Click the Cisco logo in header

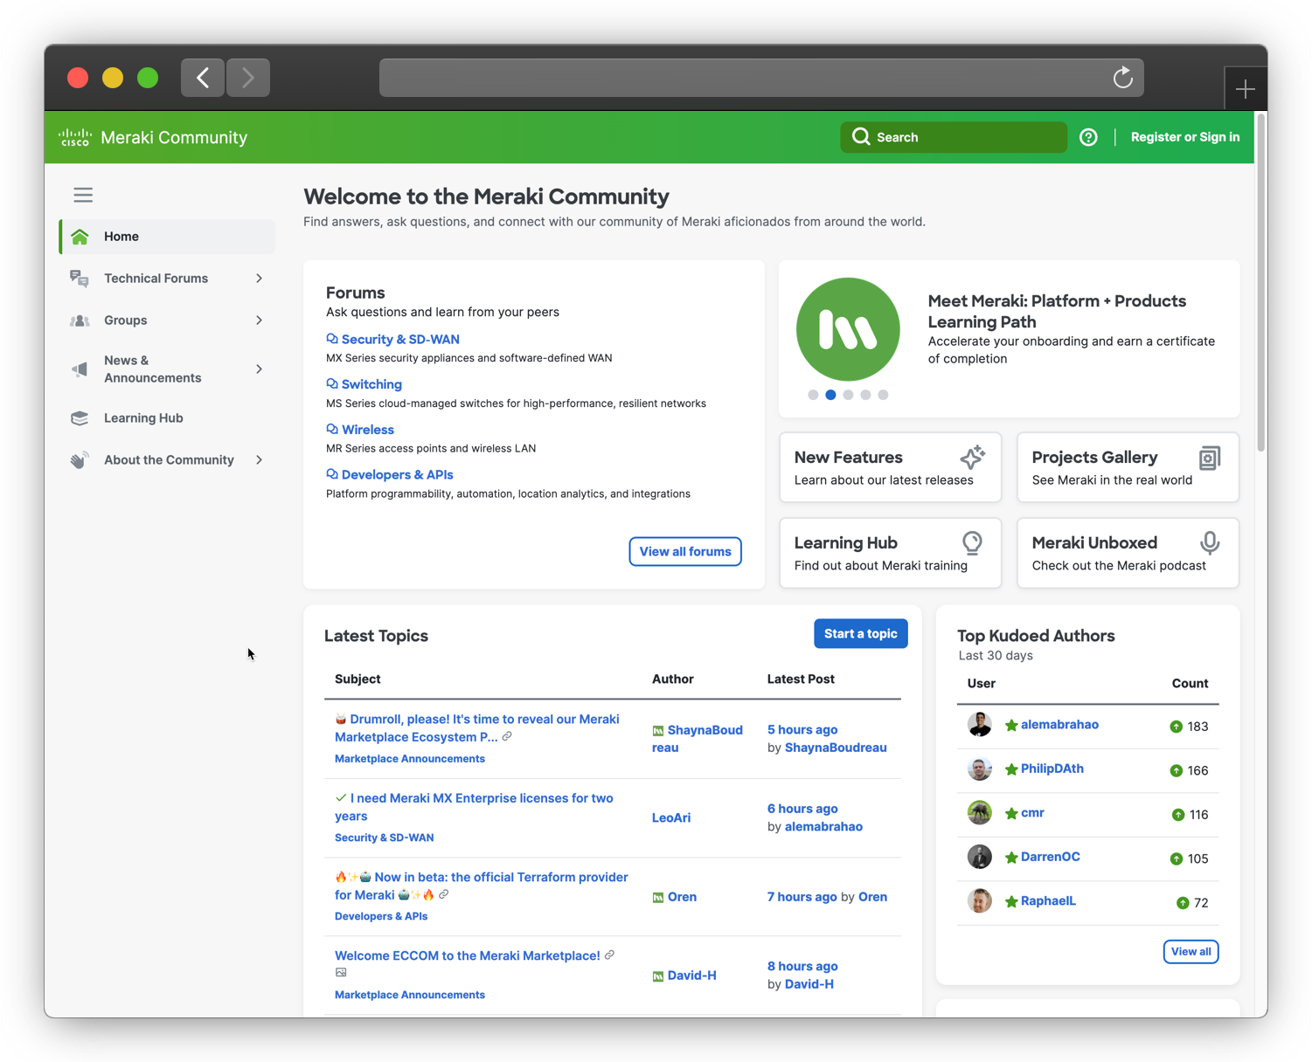click(75, 137)
